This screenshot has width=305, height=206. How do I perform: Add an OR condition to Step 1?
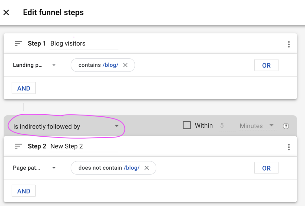point(266,65)
